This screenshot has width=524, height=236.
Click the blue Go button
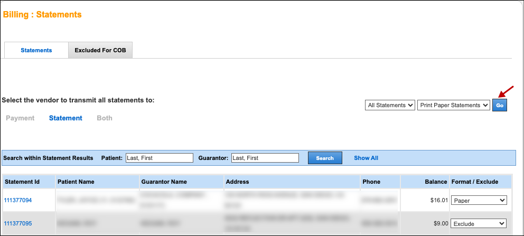pos(500,106)
